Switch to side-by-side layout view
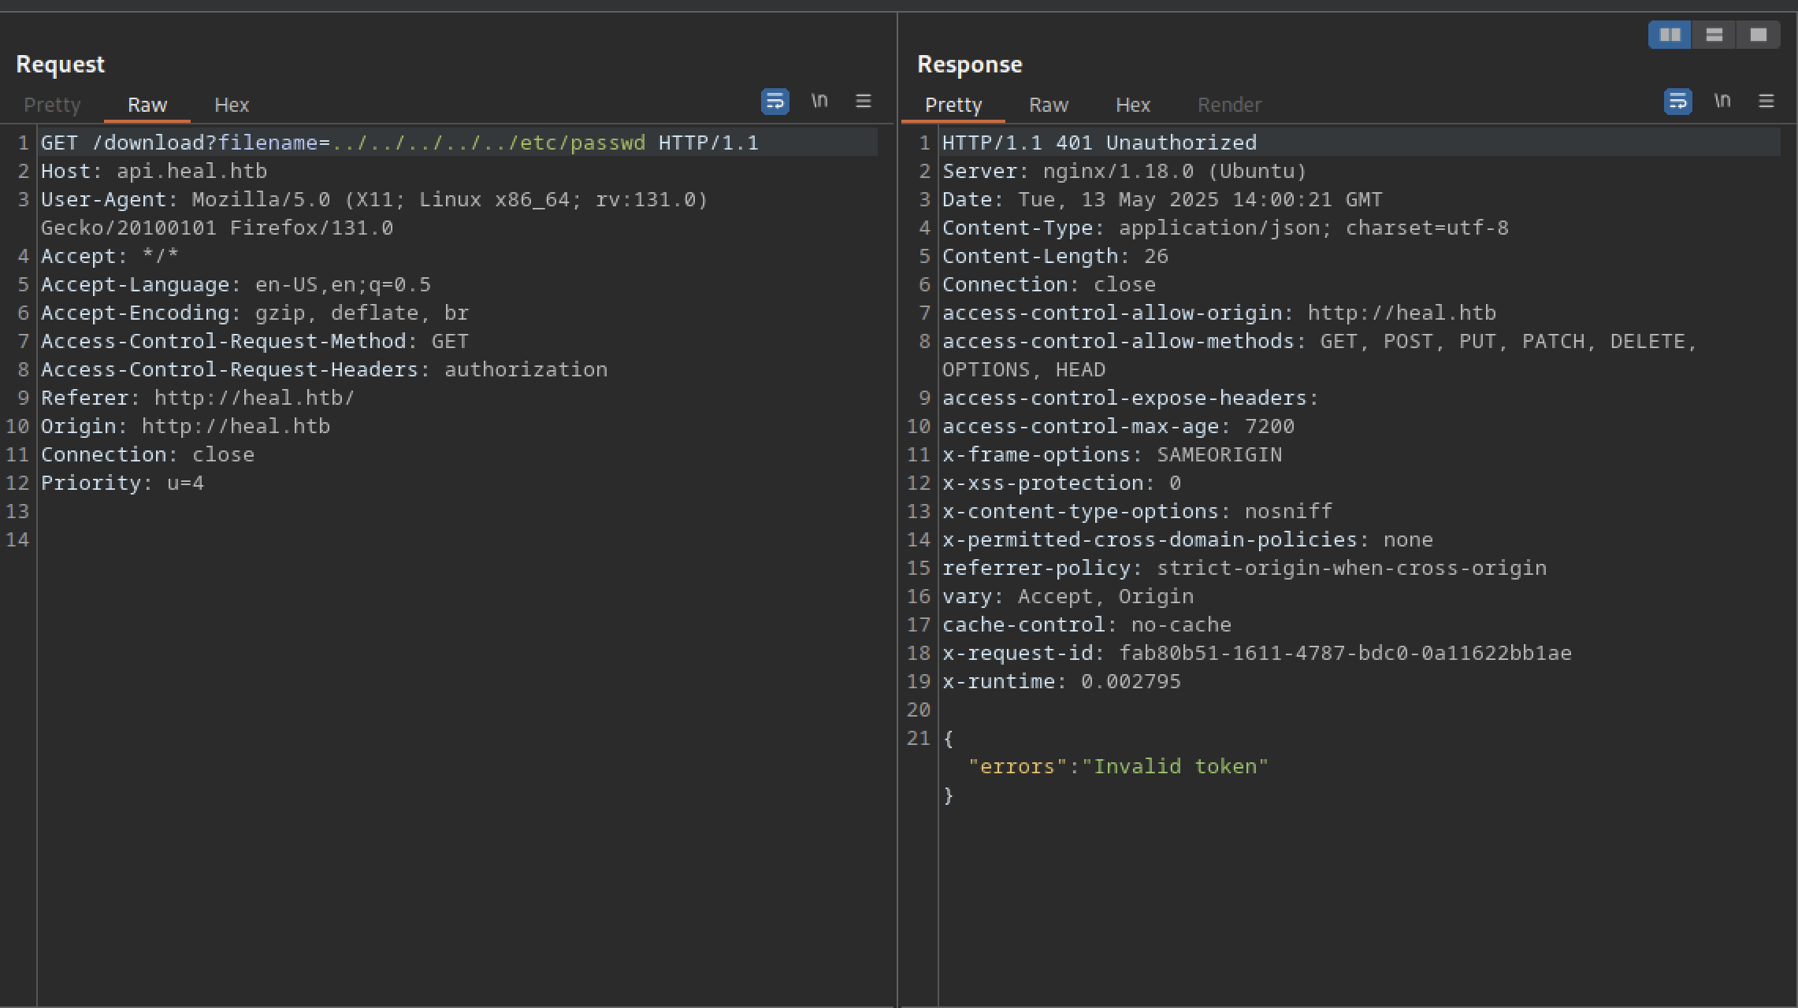 coord(1670,35)
